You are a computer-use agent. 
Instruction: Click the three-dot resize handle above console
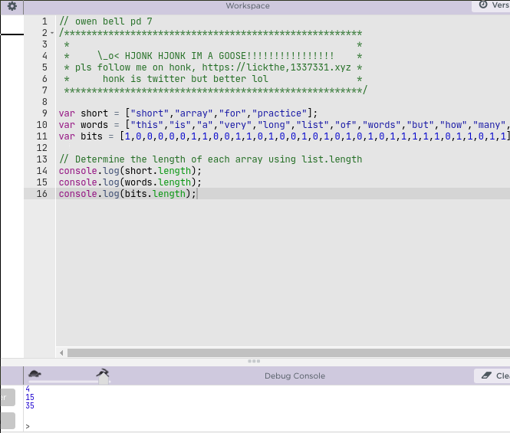tap(254, 361)
